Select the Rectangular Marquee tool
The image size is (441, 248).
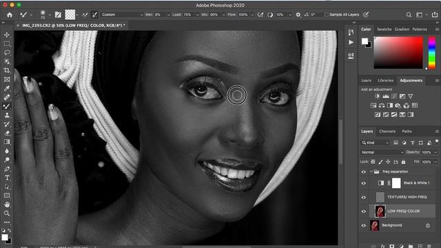(7, 43)
